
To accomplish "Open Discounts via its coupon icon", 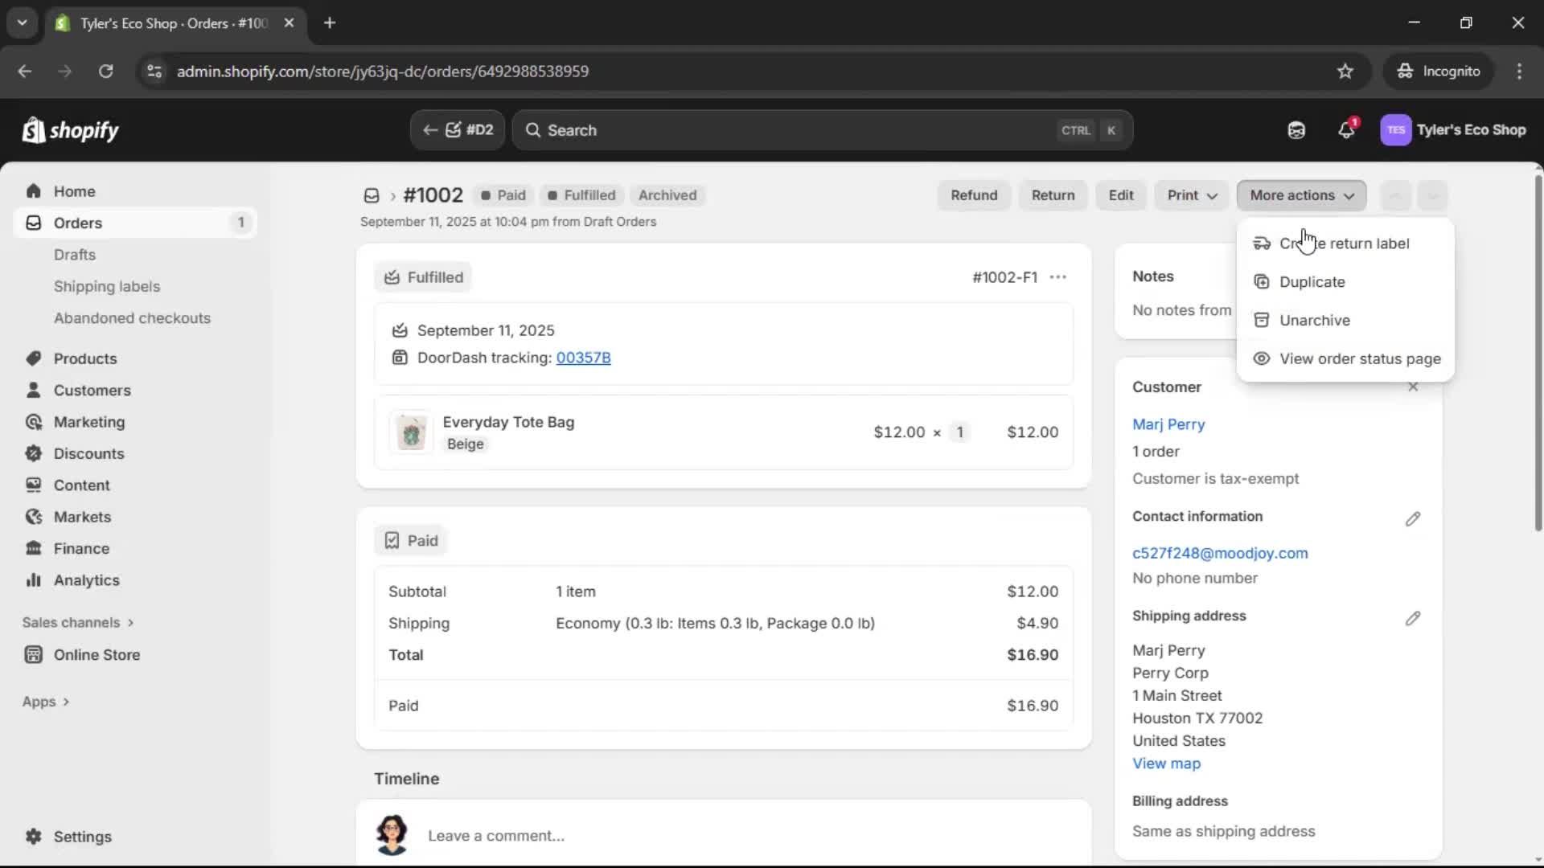I will click(x=33, y=453).
